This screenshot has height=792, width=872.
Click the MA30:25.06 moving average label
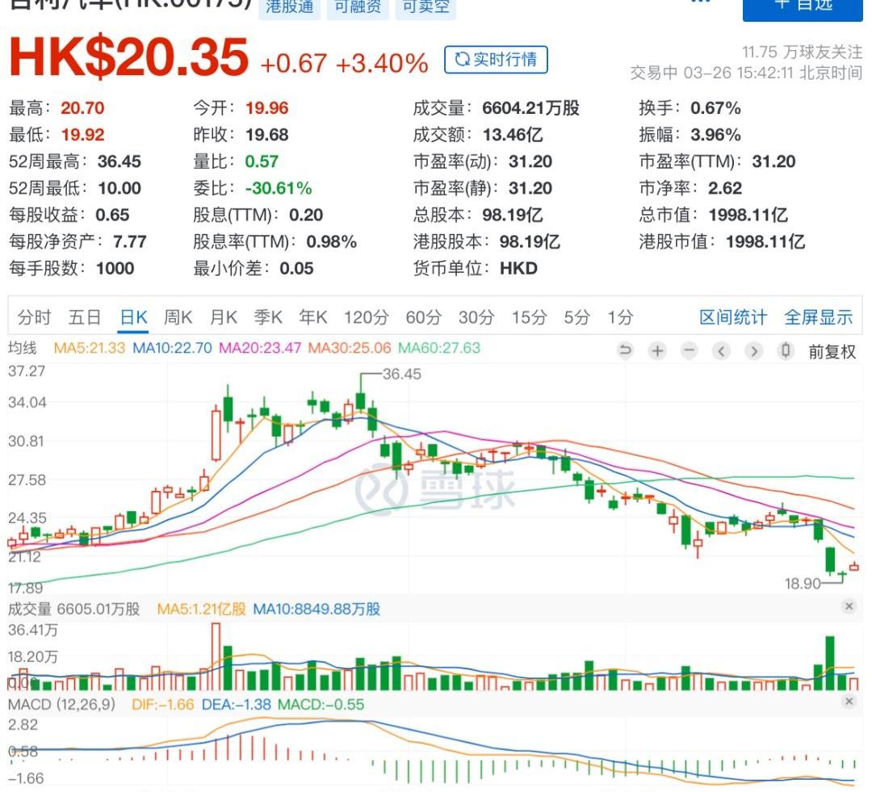pos(350,348)
